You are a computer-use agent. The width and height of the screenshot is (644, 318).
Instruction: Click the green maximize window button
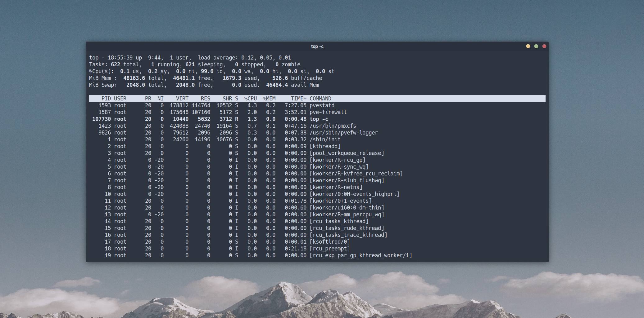pos(536,46)
